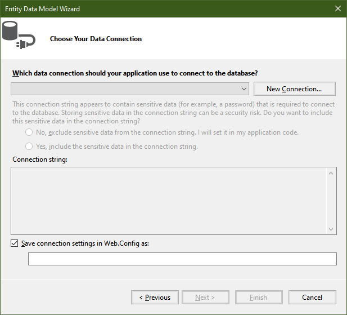Click the New Connection button
Screen dimensions: 347x315
pos(294,89)
